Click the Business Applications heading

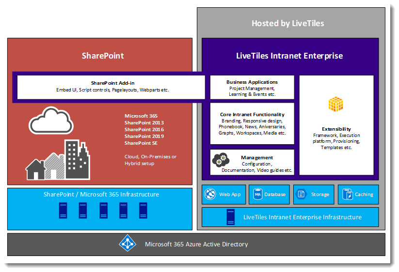tap(252, 82)
